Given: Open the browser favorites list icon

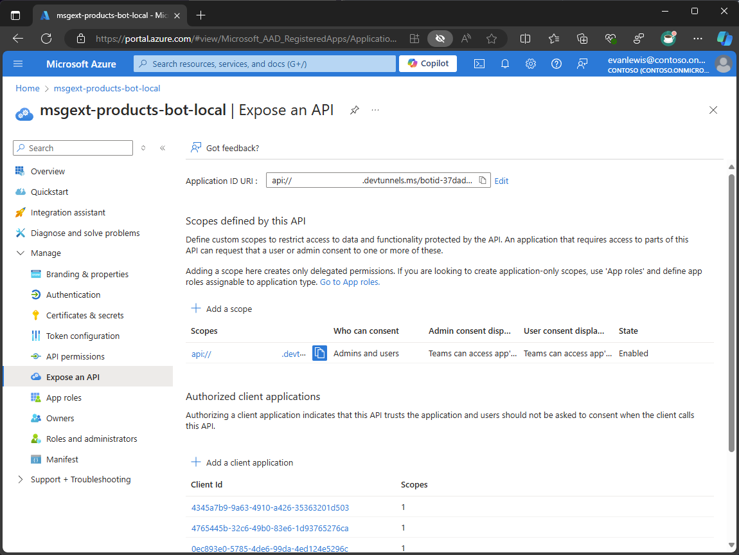Looking at the screenshot, I should click(x=554, y=39).
